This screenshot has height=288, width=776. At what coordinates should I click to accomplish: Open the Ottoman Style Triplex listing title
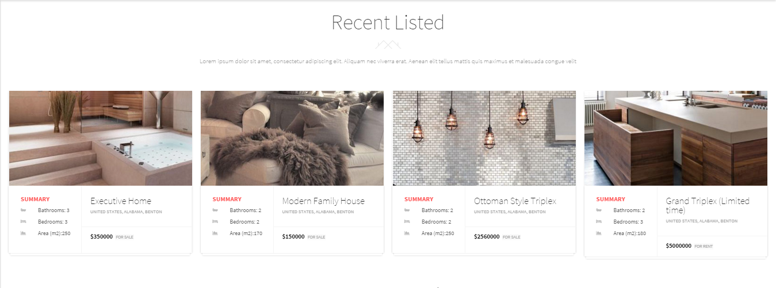coord(515,201)
